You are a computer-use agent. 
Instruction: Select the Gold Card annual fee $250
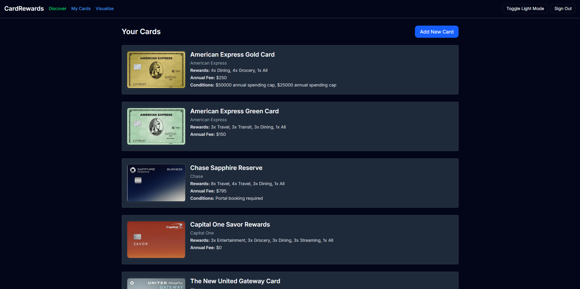click(208, 78)
